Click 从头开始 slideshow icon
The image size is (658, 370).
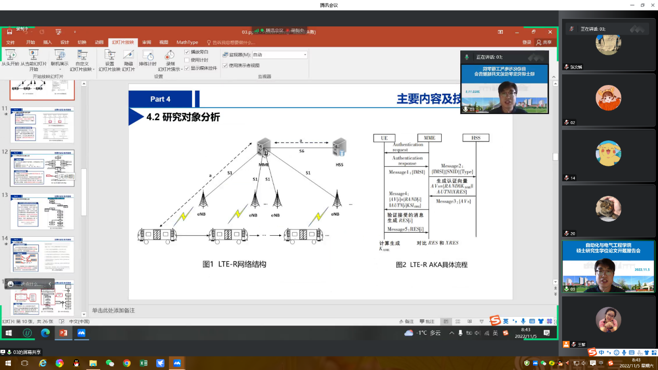9,55
